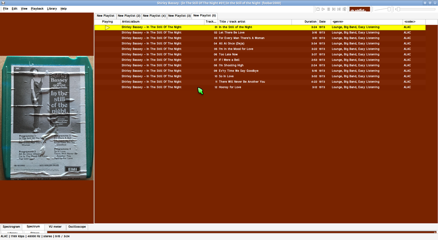The width and height of the screenshot is (438, 240).
Task: Open the Oscilloscope tab
Action: (x=77, y=227)
